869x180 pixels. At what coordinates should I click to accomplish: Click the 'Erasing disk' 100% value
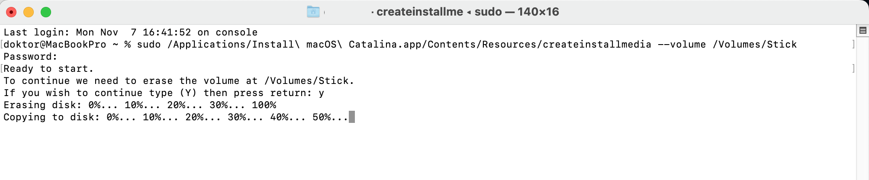click(x=264, y=105)
